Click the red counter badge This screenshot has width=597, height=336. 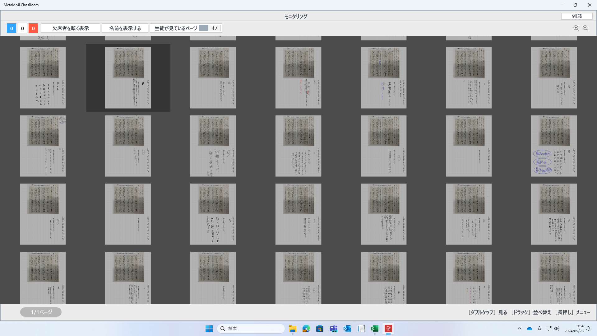[x=33, y=28]
